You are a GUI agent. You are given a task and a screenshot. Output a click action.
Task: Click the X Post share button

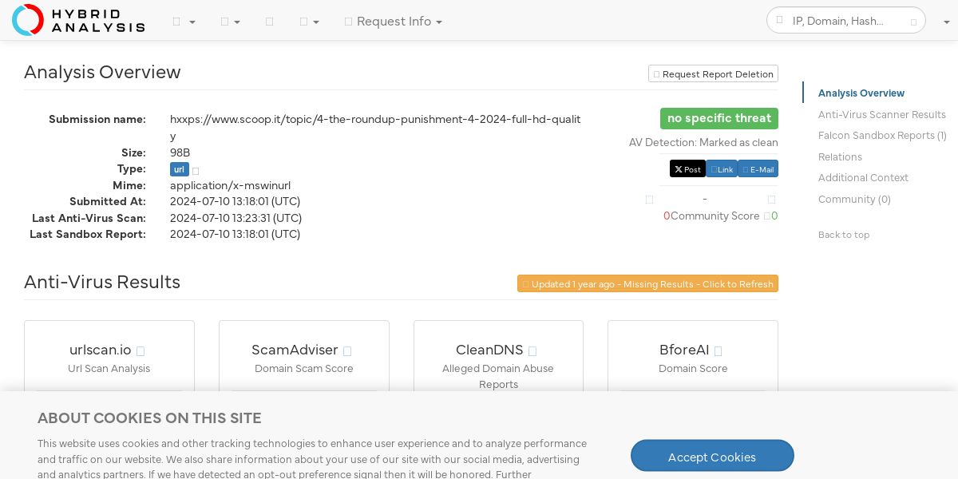click(687, 169)
